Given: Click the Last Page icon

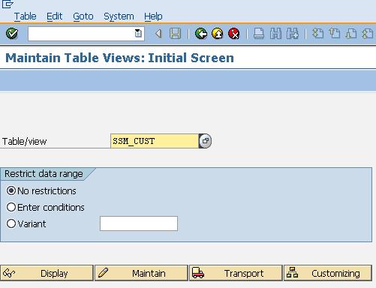Looking at the screenshot, I should tap(368, 34).
